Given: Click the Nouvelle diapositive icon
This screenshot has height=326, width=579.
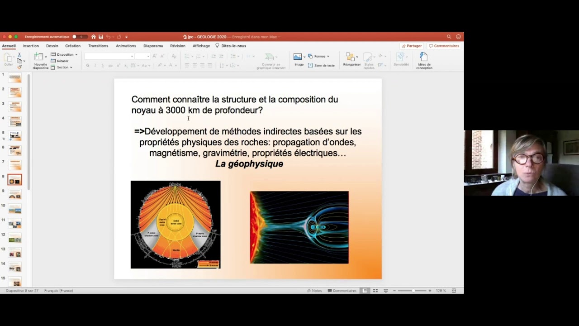Looking at the screenshot, I should coord(39,57).
